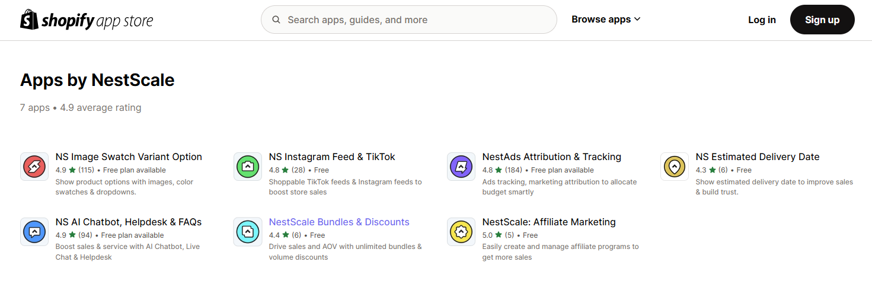Screen dimensions: 872x281
Task: Open NS Image Swatch Variant Option title link
Action: click(129, 157)
